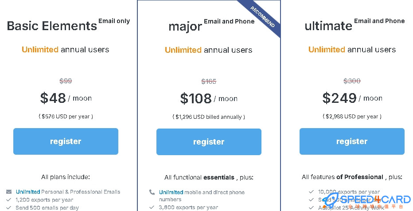Image resolution: width=413 pixels, height=211 pixels.
Task: Click the $249 / moon price
Action: point(352,98)
